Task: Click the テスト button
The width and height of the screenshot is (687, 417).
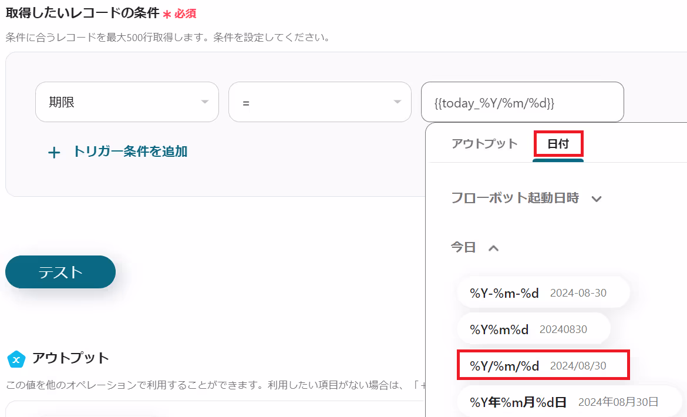Action: pos(60,272)
